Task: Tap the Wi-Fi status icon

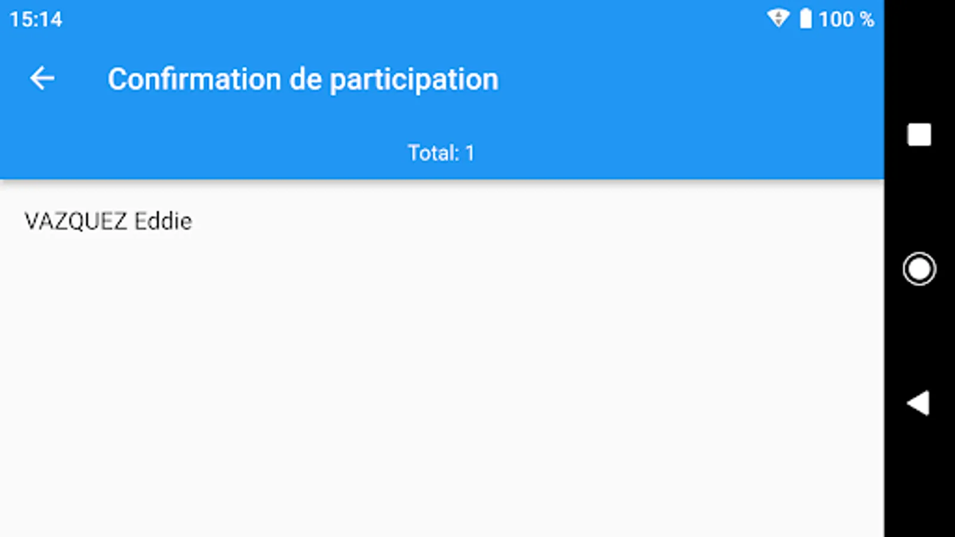Action: point(778,18)
